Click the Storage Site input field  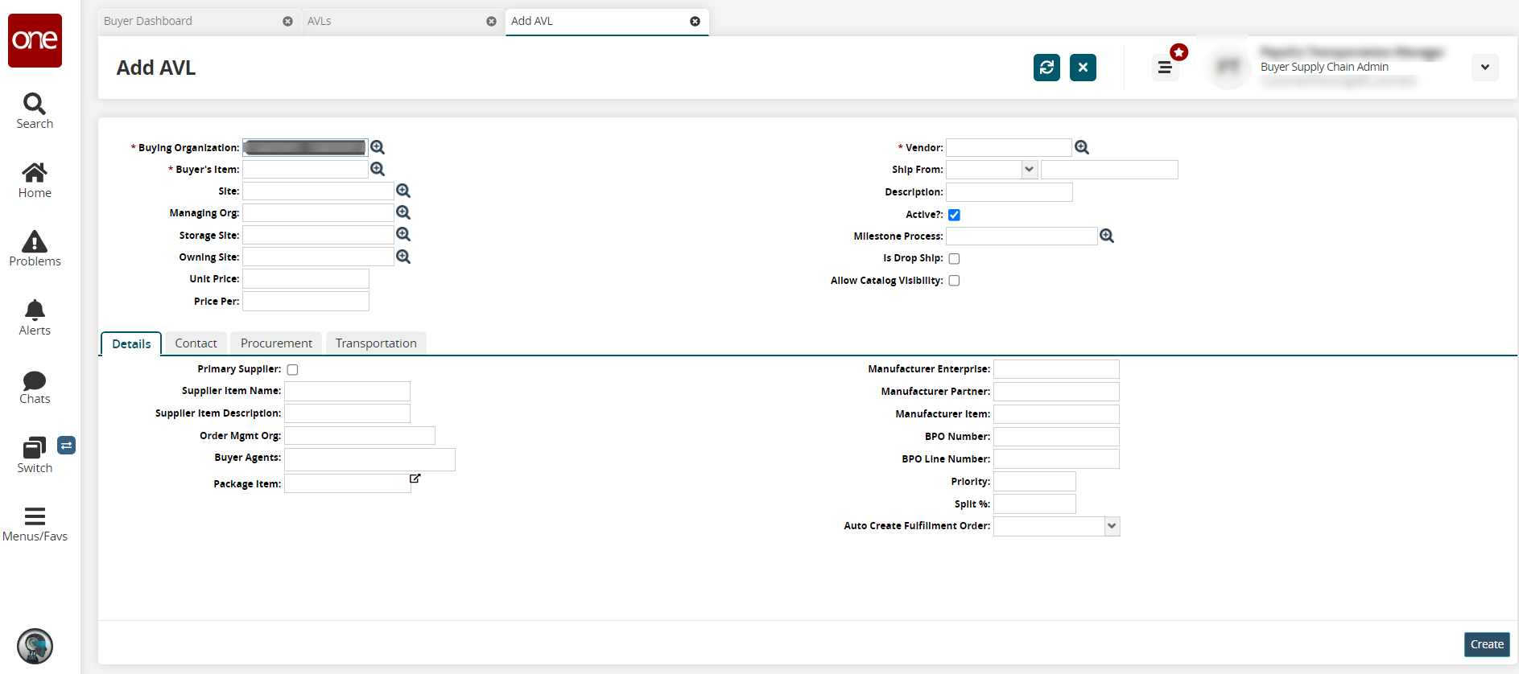(x=318, y=235)
